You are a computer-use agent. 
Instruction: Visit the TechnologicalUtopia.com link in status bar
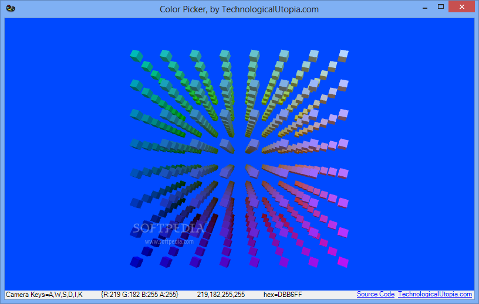(x=435, y=294)
